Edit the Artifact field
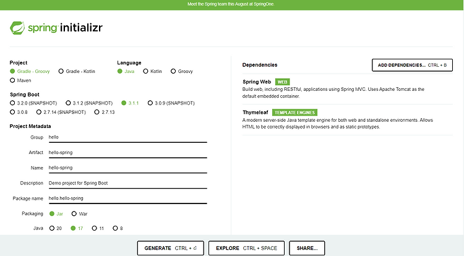 click(x=127, y=153)
